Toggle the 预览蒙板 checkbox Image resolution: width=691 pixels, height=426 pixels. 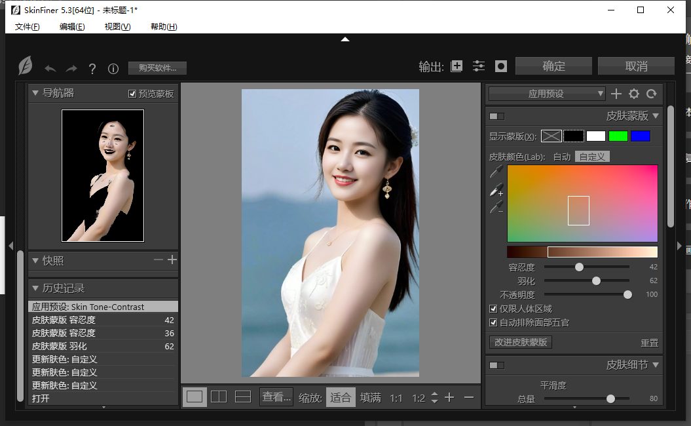tap(132, 94)
